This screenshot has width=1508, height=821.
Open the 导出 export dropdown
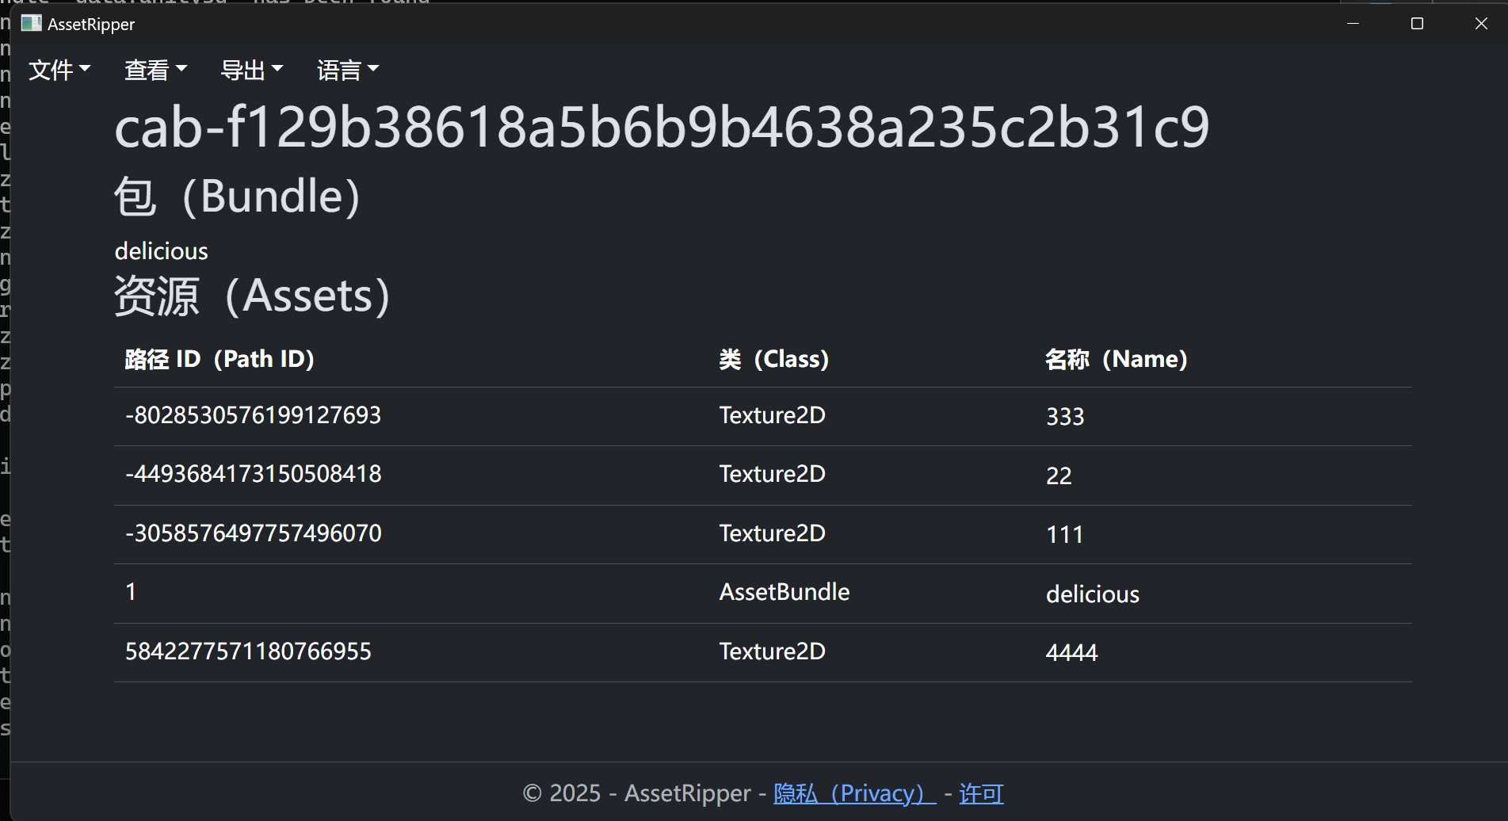[251, 71]
